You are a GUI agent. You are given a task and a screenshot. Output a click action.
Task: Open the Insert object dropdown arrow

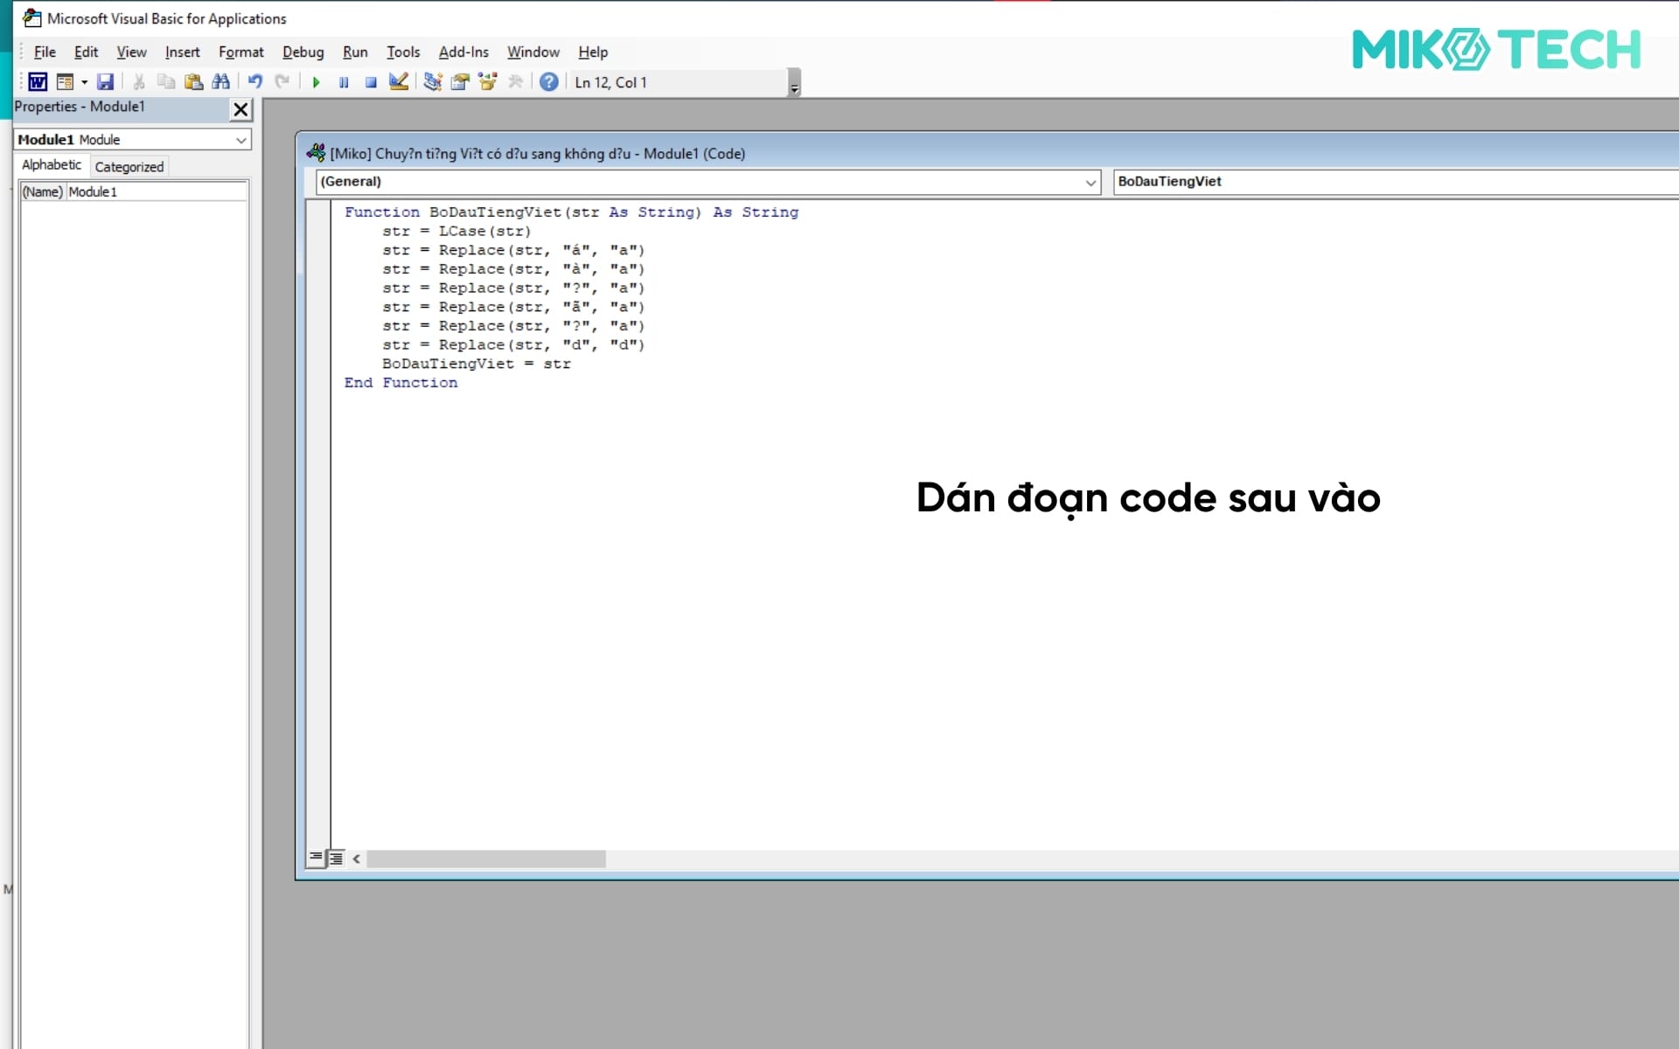[x=85, y=82]
